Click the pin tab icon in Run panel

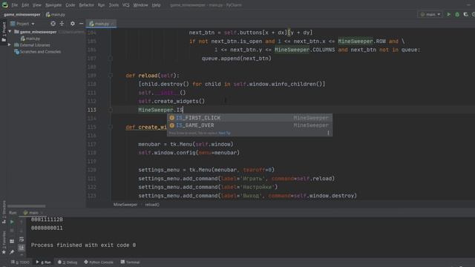(x=12, y=252)
